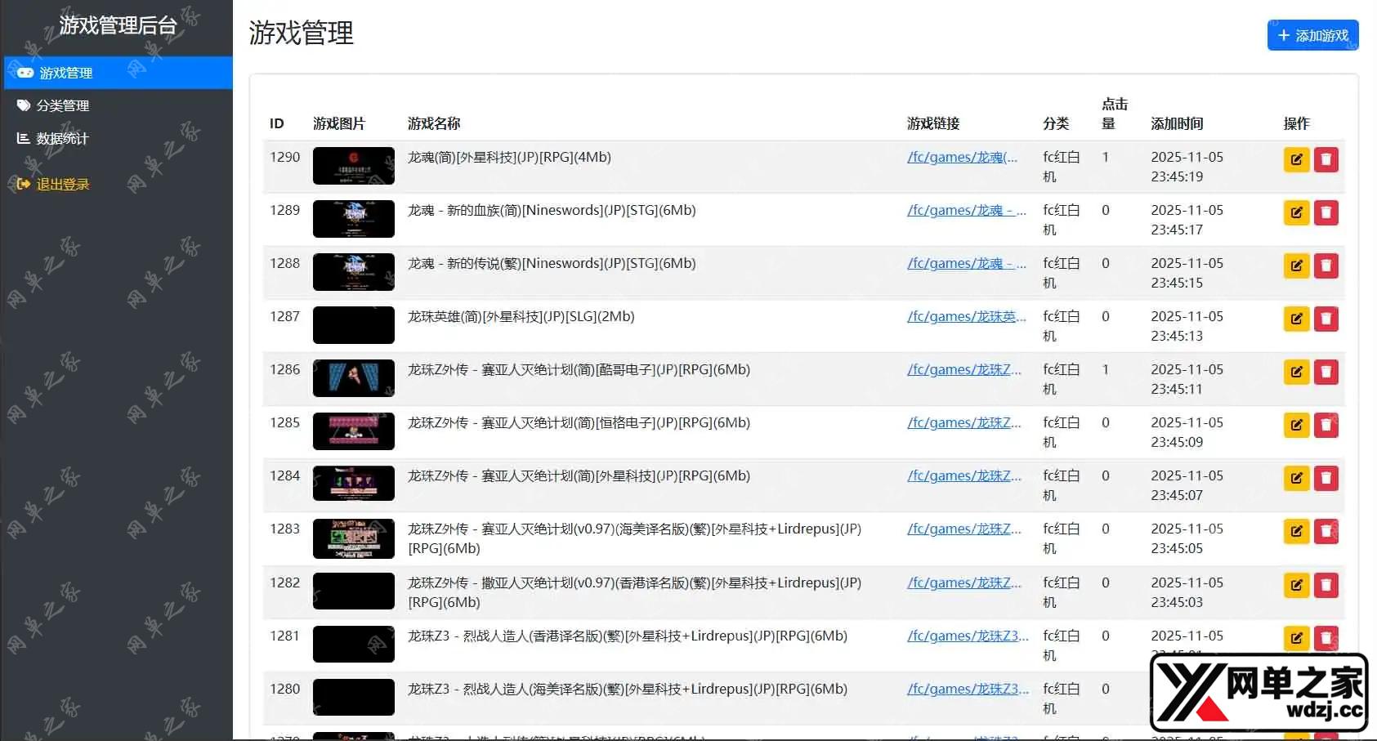The height and width of the screenshot is (741, 1377).
Task: Open 游戏管理 in the sidebar
Action: 66,73
